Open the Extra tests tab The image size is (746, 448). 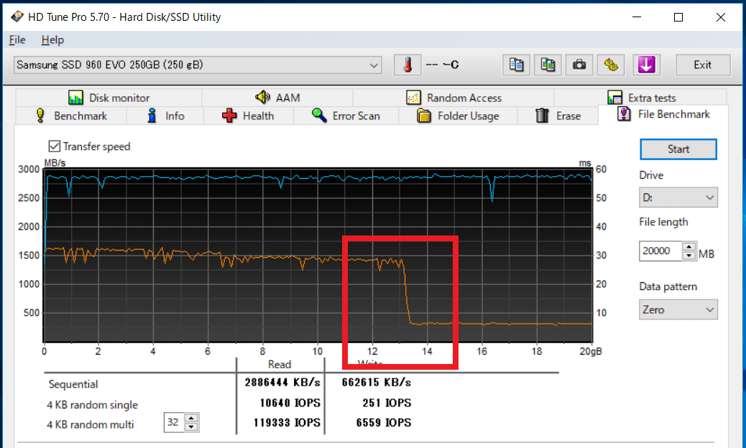coord(641,98)
